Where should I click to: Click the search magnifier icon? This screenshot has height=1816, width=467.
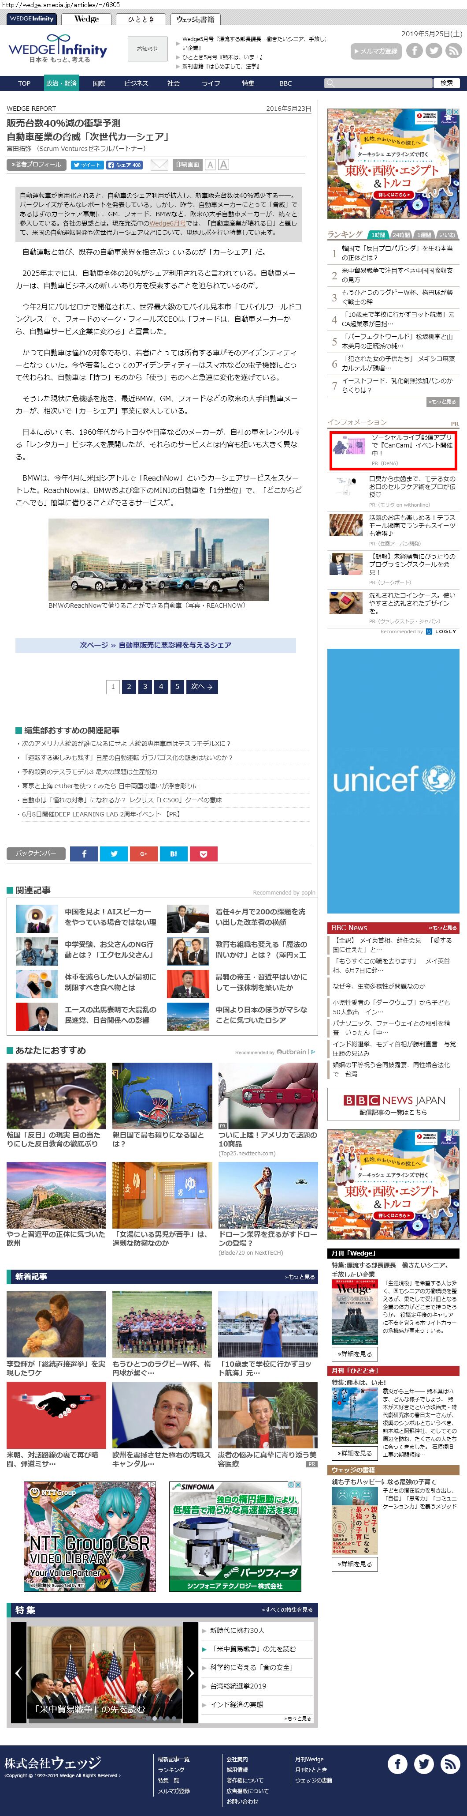[x=329, y=83]
